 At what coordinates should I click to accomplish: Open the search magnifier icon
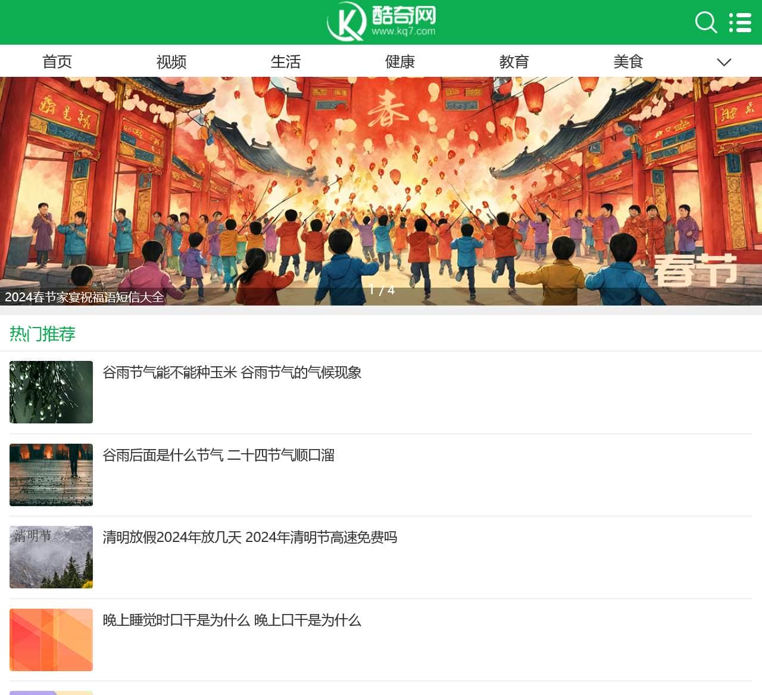(x=706, y=22)
